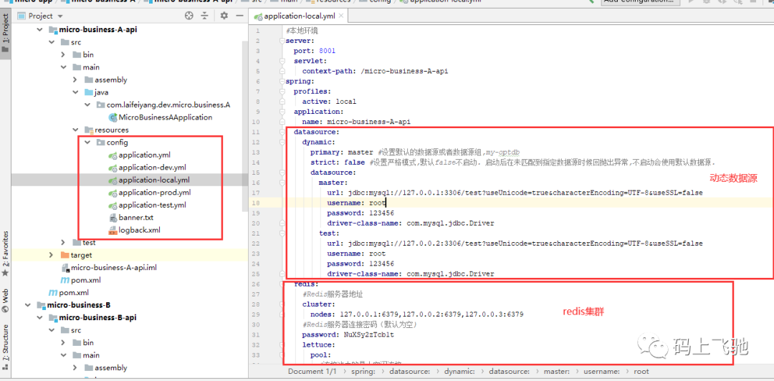Collapse the config folder

tap(87, 142)
